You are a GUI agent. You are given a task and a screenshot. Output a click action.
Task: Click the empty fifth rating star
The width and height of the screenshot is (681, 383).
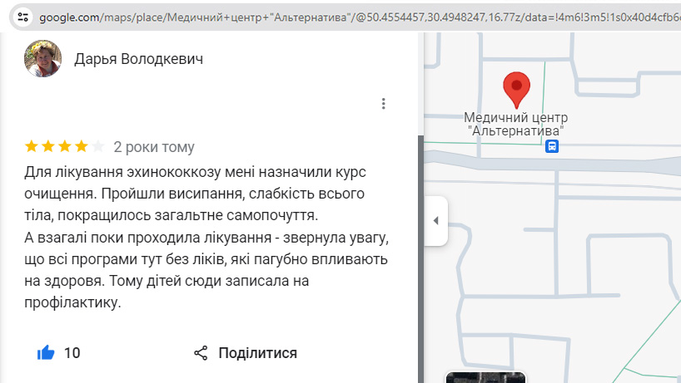98,147
